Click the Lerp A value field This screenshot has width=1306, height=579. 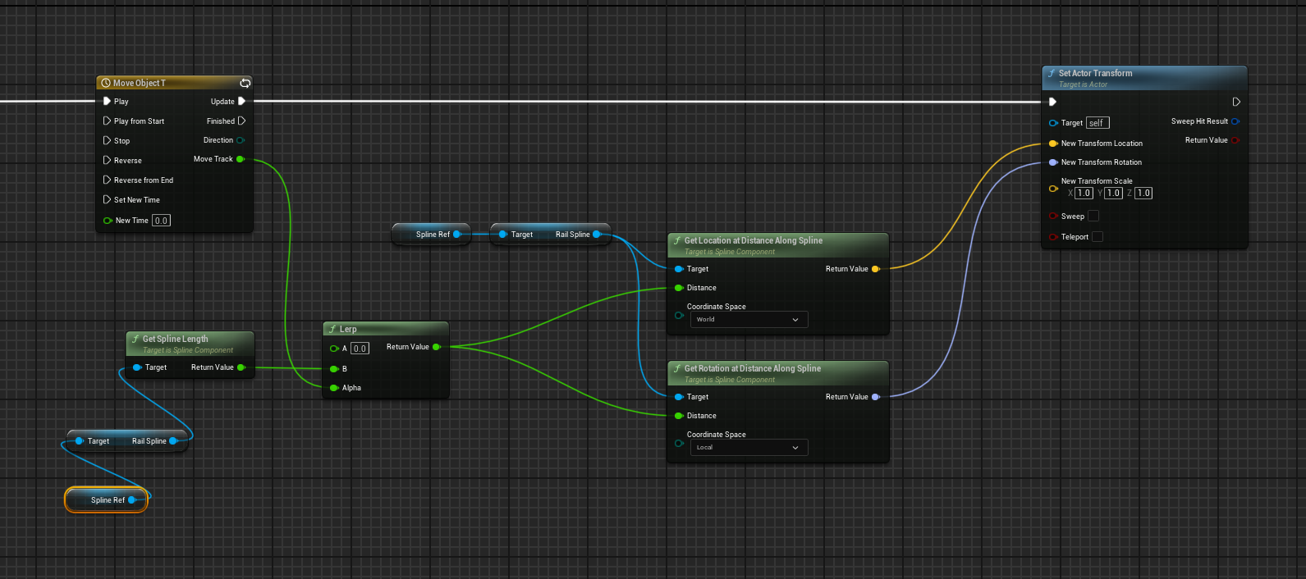[360, 349]
